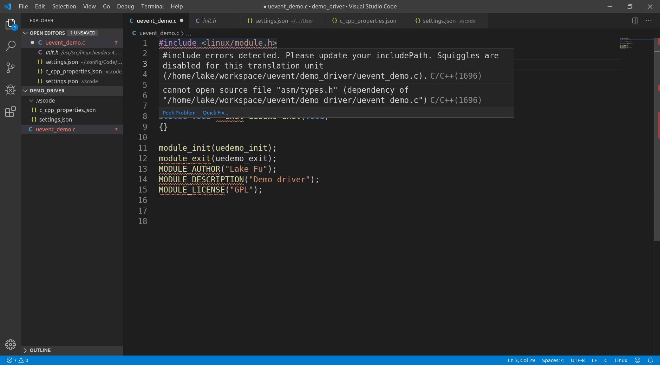Viewport: 660px width, 365px height.
Task: Open the Manage gear at sidebar bottom
Action: (11, 344)
